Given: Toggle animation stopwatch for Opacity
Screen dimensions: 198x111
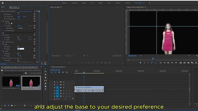Looking at the screenshot, I should click(5, 26).
